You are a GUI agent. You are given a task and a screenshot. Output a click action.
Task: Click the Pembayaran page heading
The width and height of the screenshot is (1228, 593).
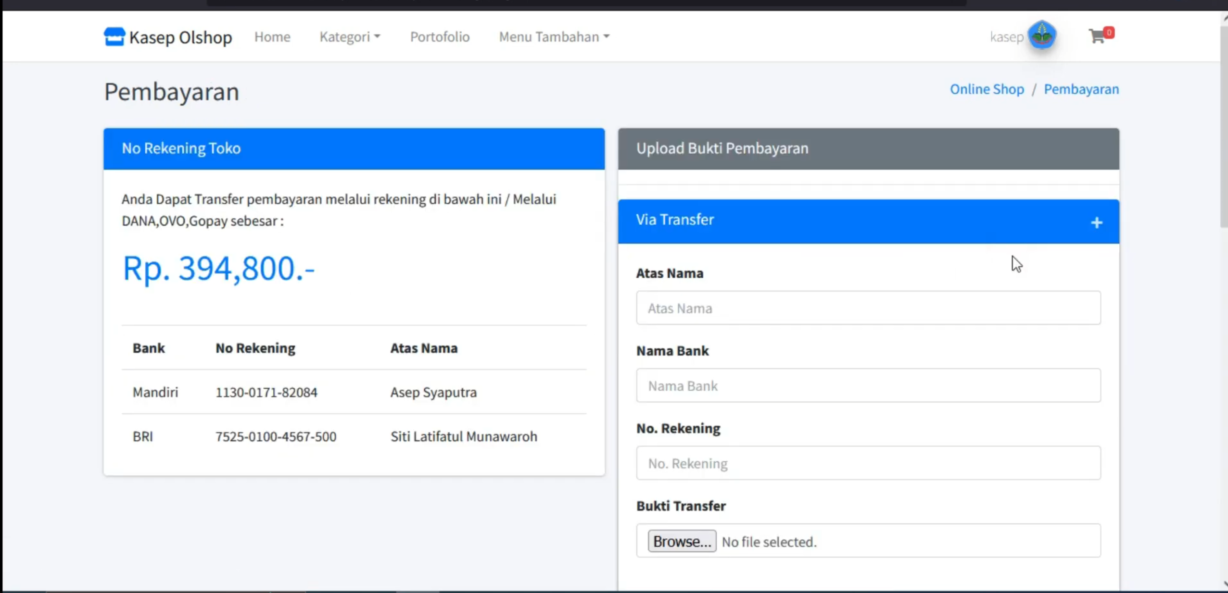point(172,92)
